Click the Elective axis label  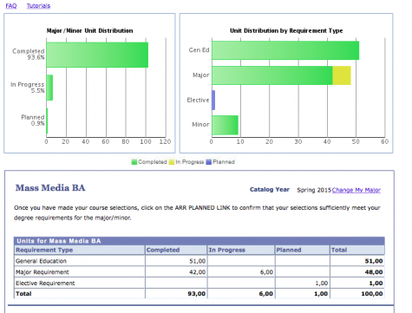[198, 100]
